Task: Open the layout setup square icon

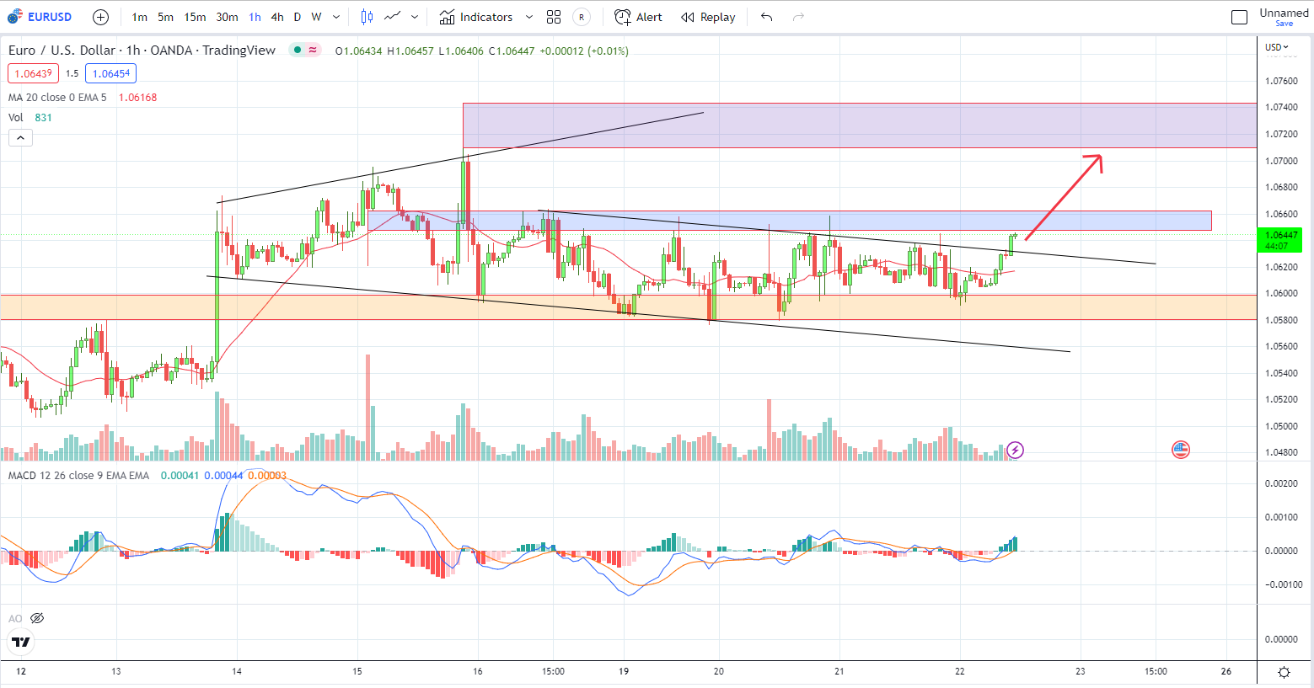Action: 1239,17
